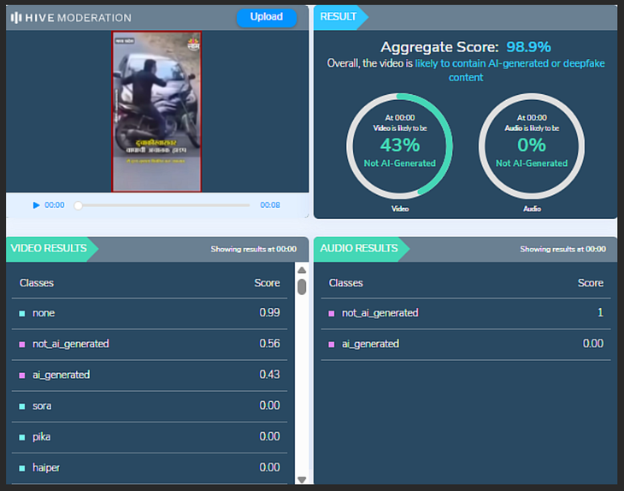
Task: Open the video preview thumbnail
Action: pos(156,111)
